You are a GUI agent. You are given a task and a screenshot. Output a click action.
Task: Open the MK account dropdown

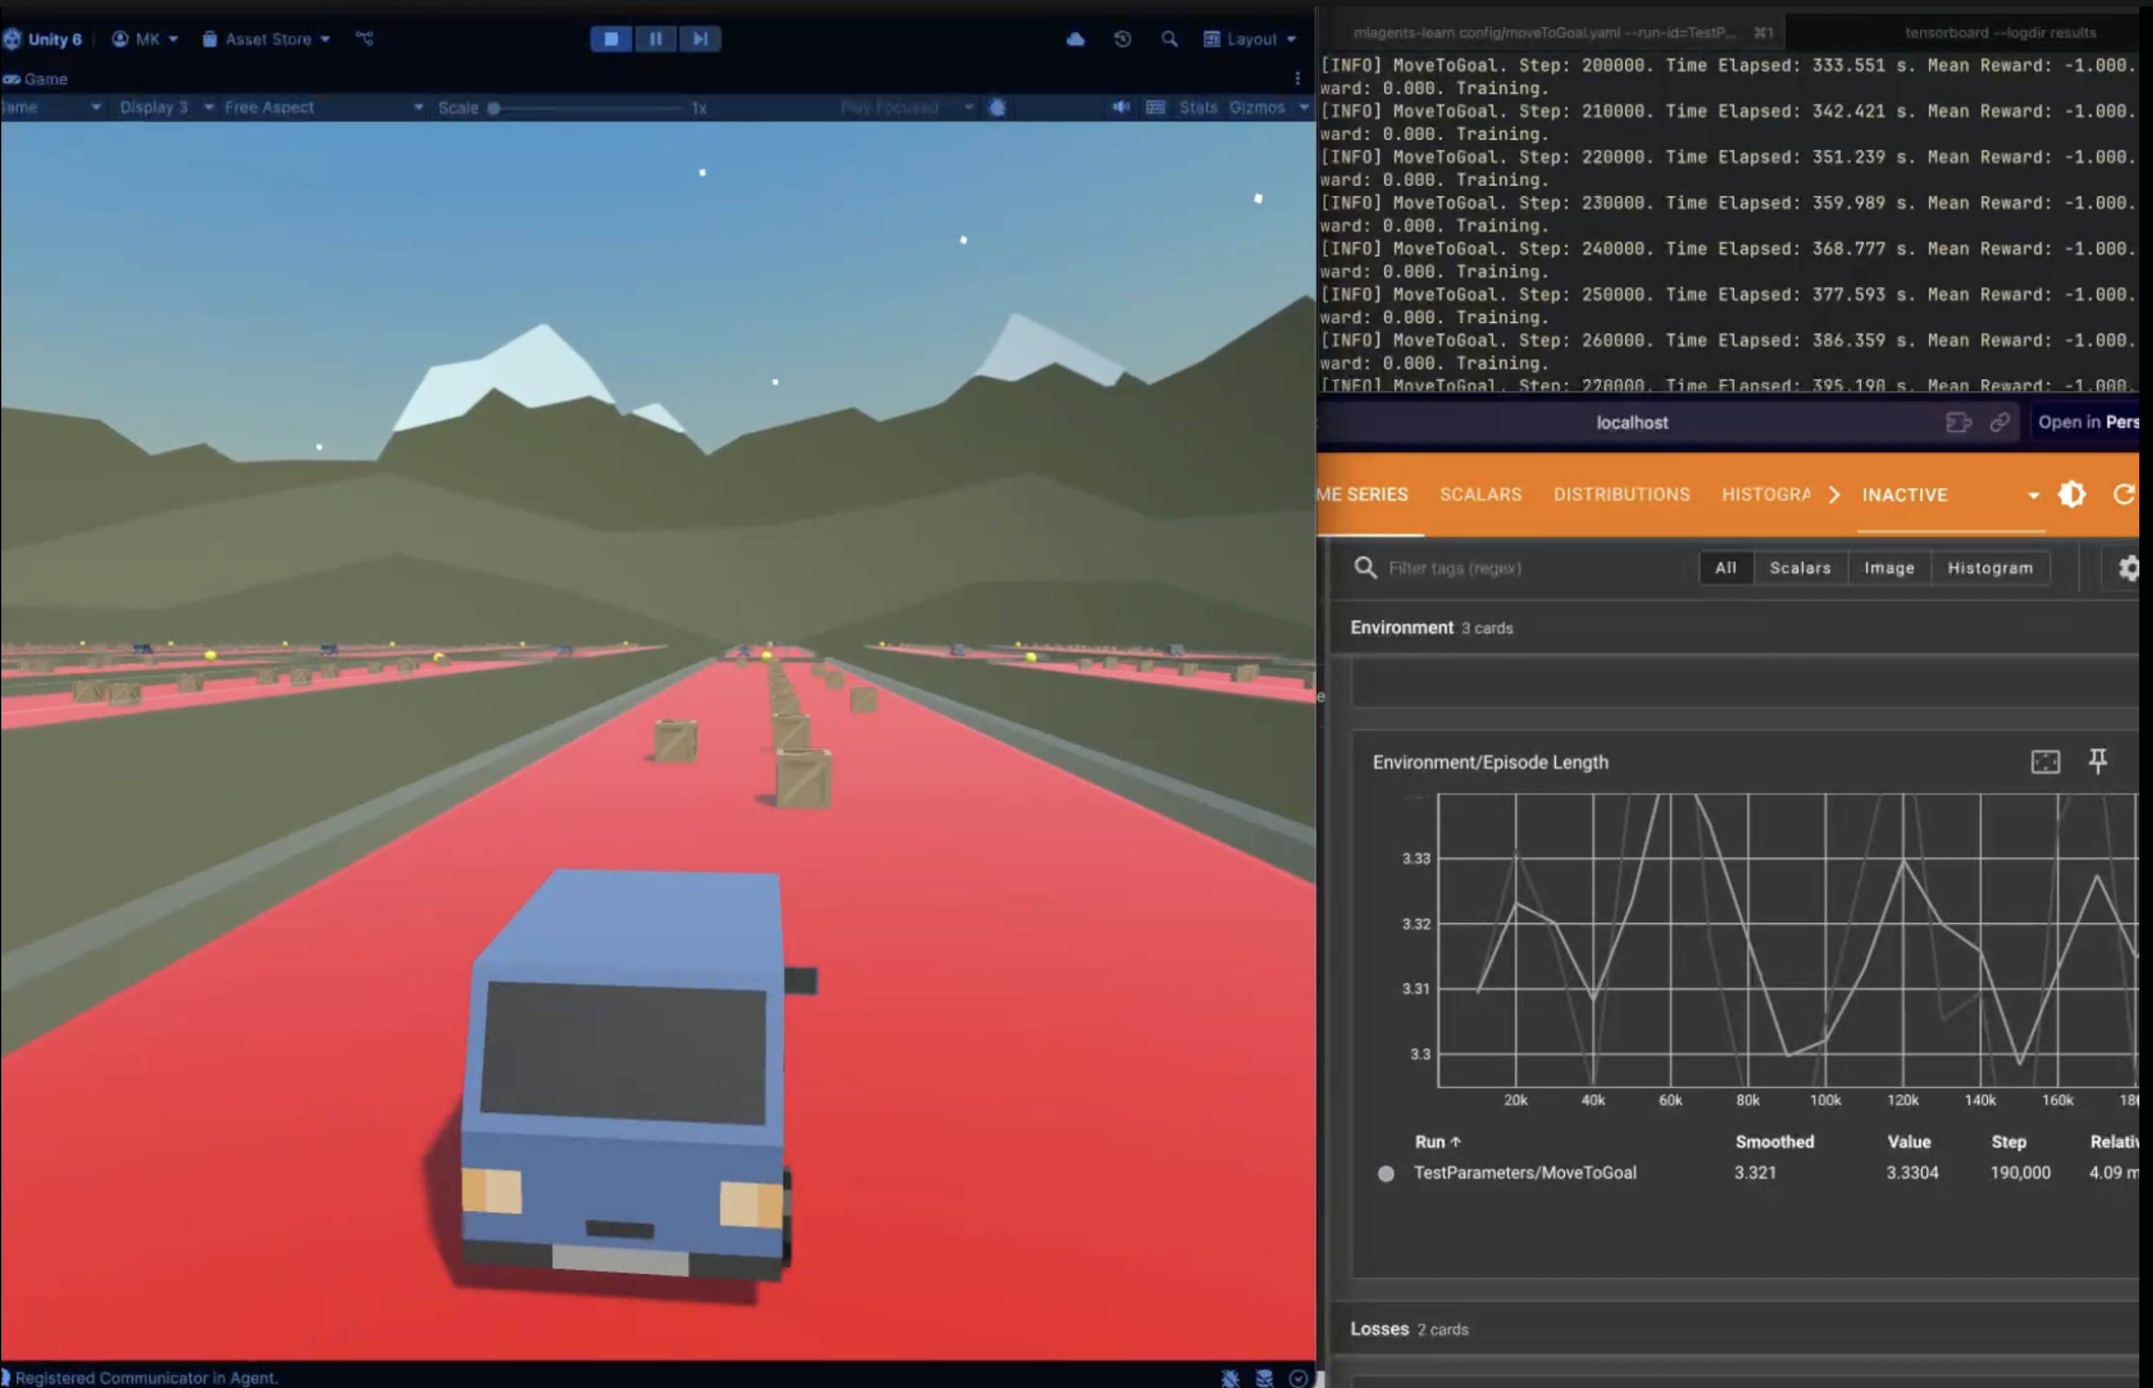click(144, 39)
